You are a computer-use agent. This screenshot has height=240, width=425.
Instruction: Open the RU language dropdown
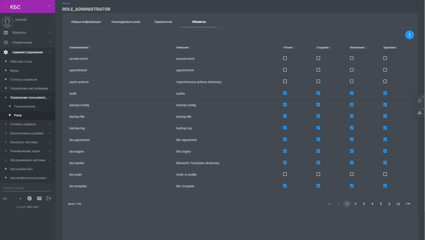point(12,199)
